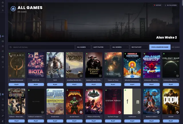The height and width of the screenshot is (124, 183).
Task: Click the plus circle add icon
Action: 3,105
